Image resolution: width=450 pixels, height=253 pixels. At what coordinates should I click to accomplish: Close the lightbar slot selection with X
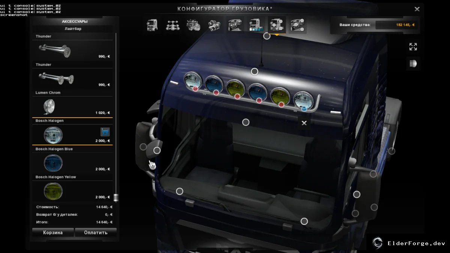(x=304, y=123)
